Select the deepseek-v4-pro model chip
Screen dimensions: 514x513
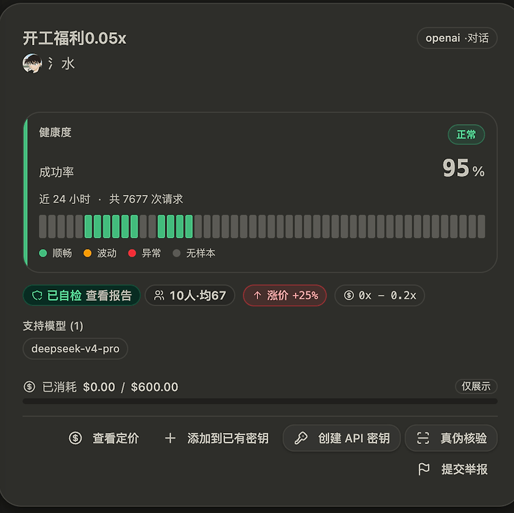coord(75,349)
